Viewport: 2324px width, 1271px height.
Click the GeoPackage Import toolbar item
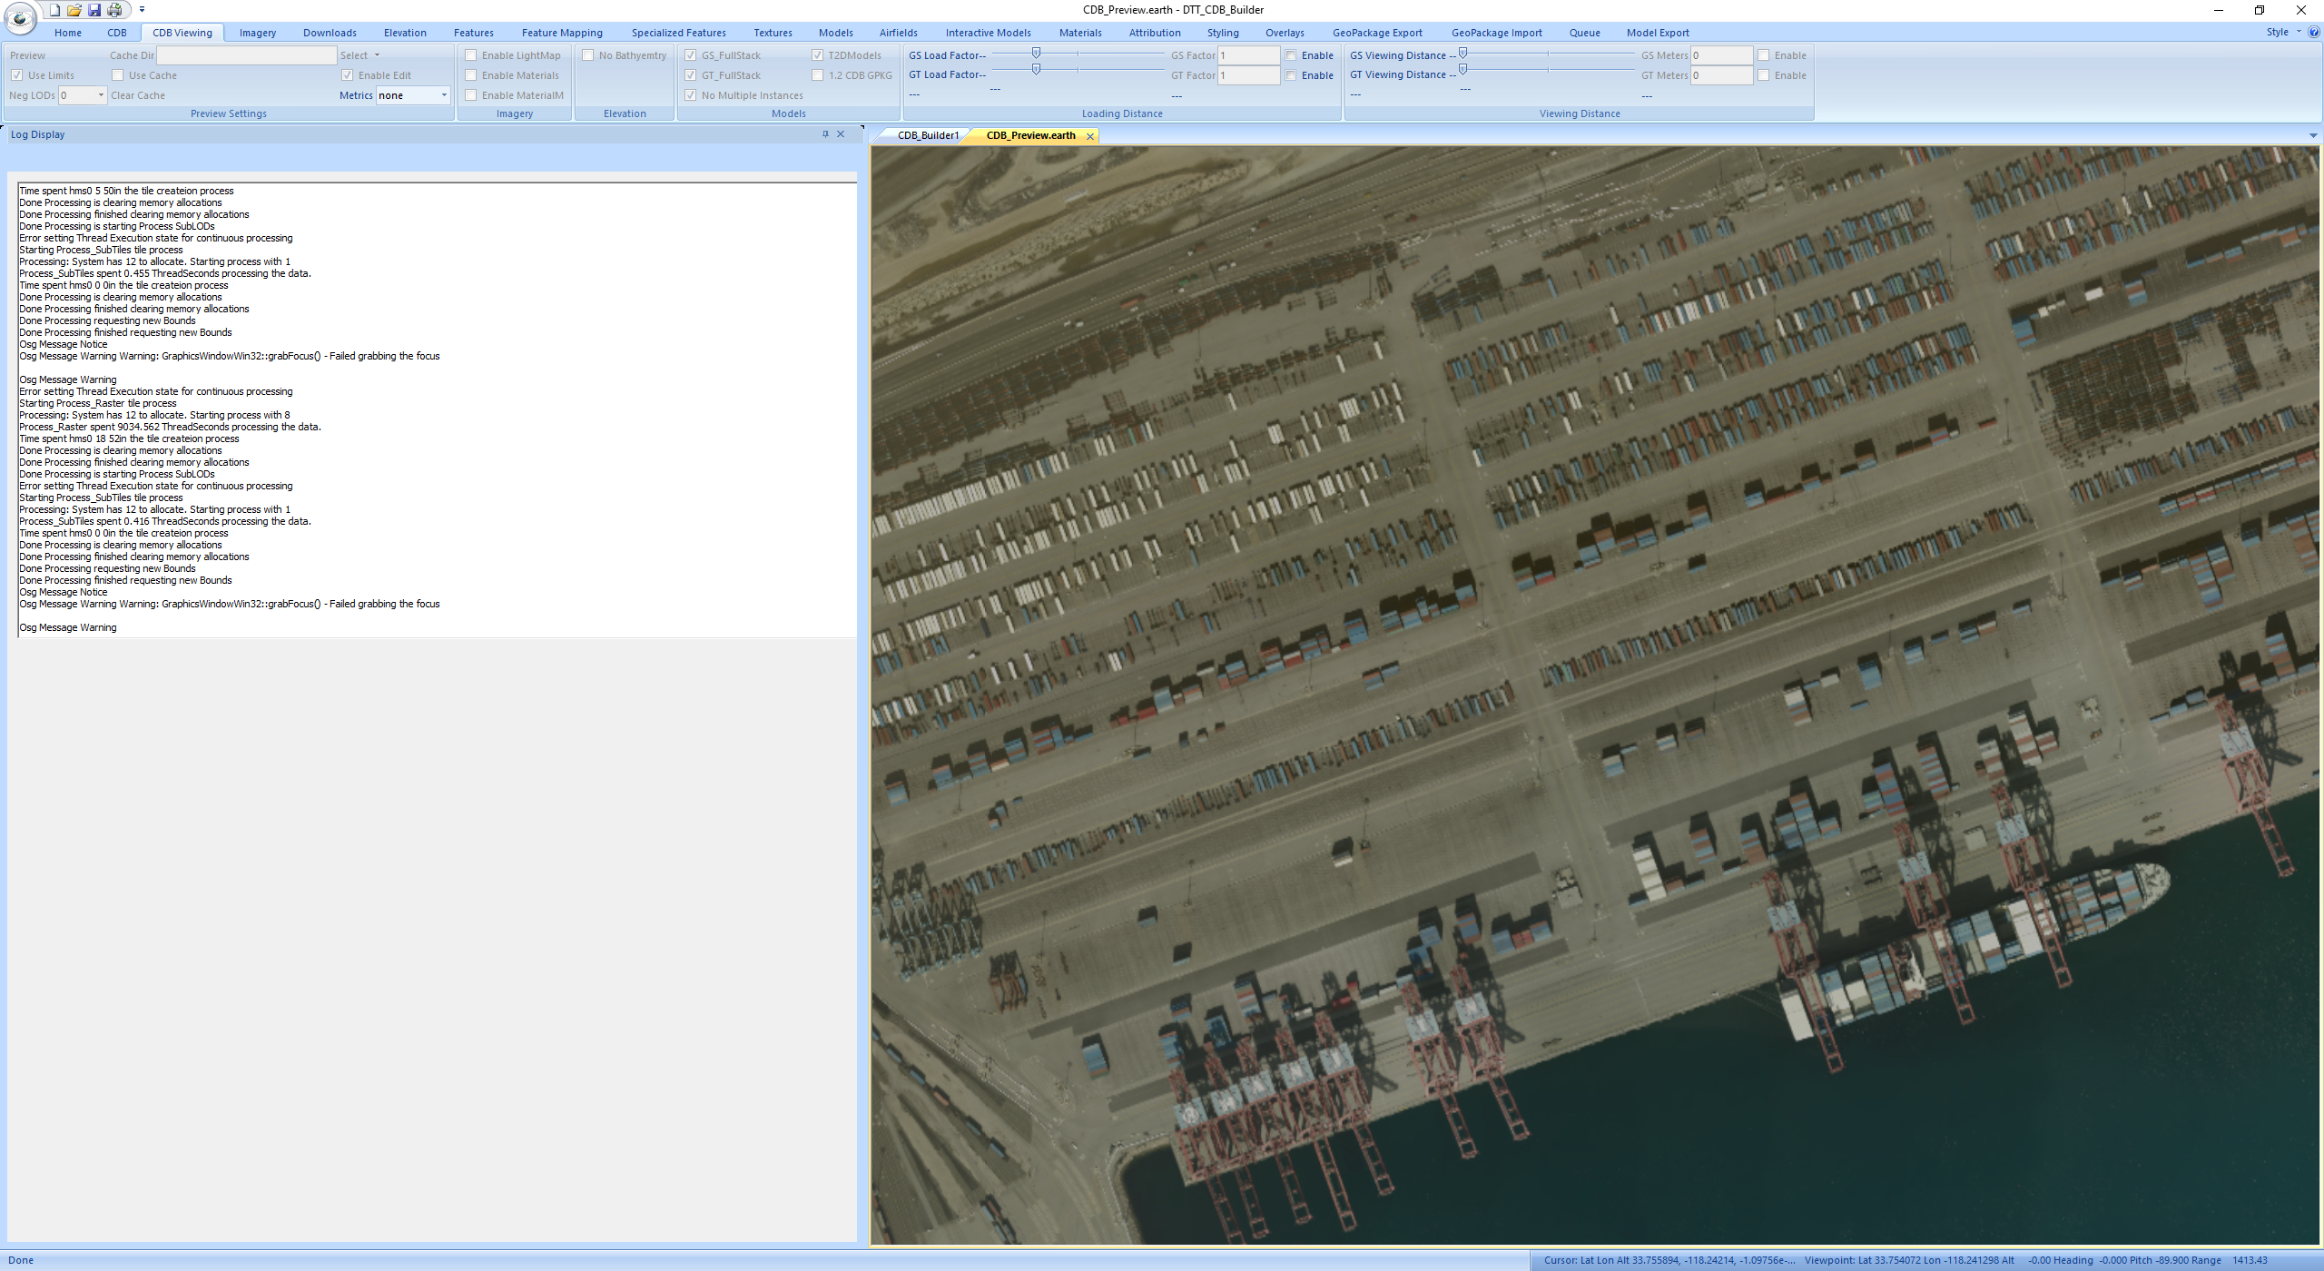[x=1493, y=33]
